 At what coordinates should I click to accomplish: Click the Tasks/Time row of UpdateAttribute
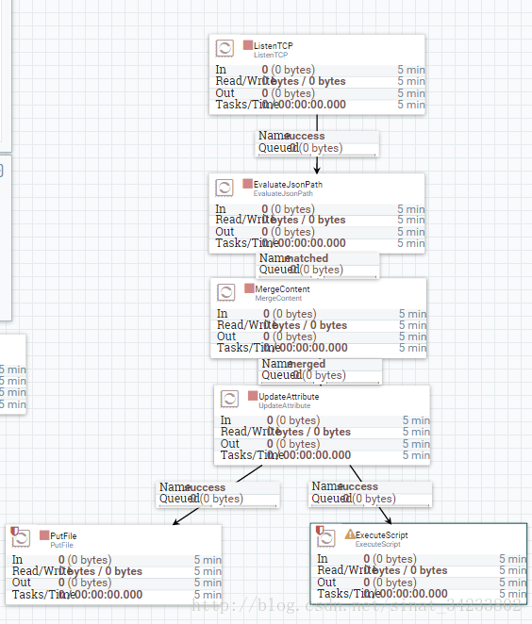click(x=323, y=455)
